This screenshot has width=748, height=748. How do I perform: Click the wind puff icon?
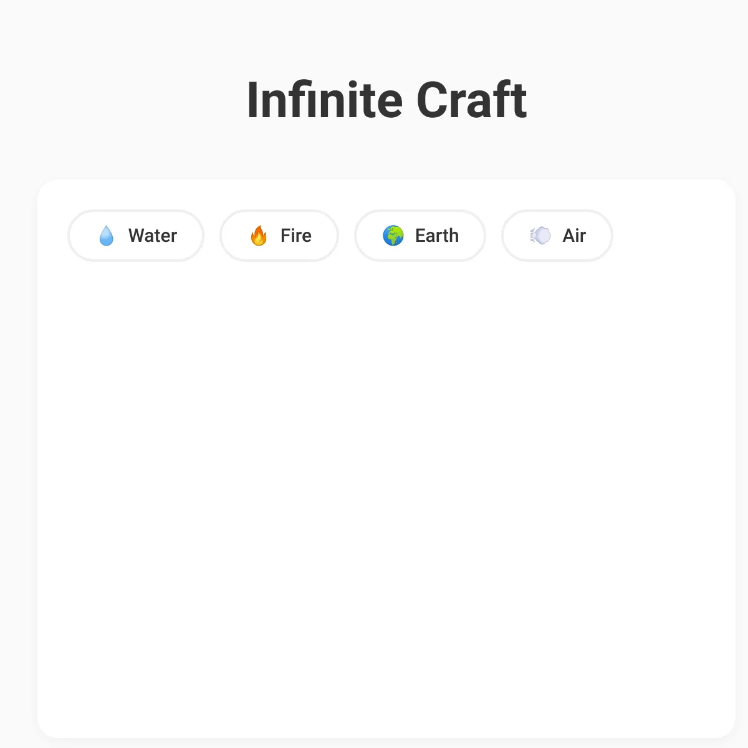tap(540, 236)
